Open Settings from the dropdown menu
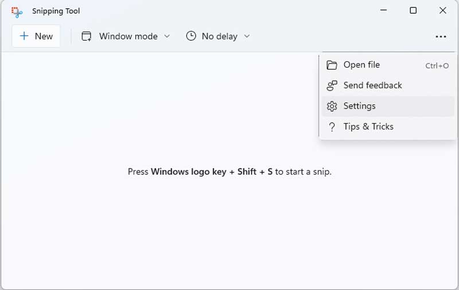Screen dimensions: 459x290 coord(388,106)
